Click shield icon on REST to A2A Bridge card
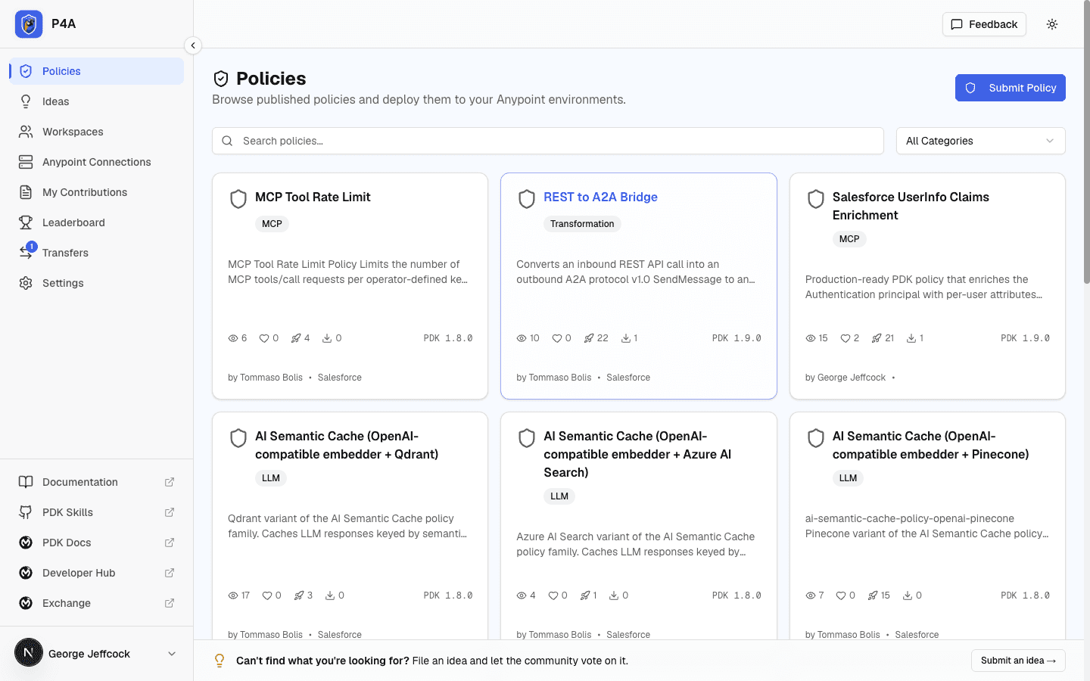The height and width of the screenshot is (681, 1090). point(527,199)
